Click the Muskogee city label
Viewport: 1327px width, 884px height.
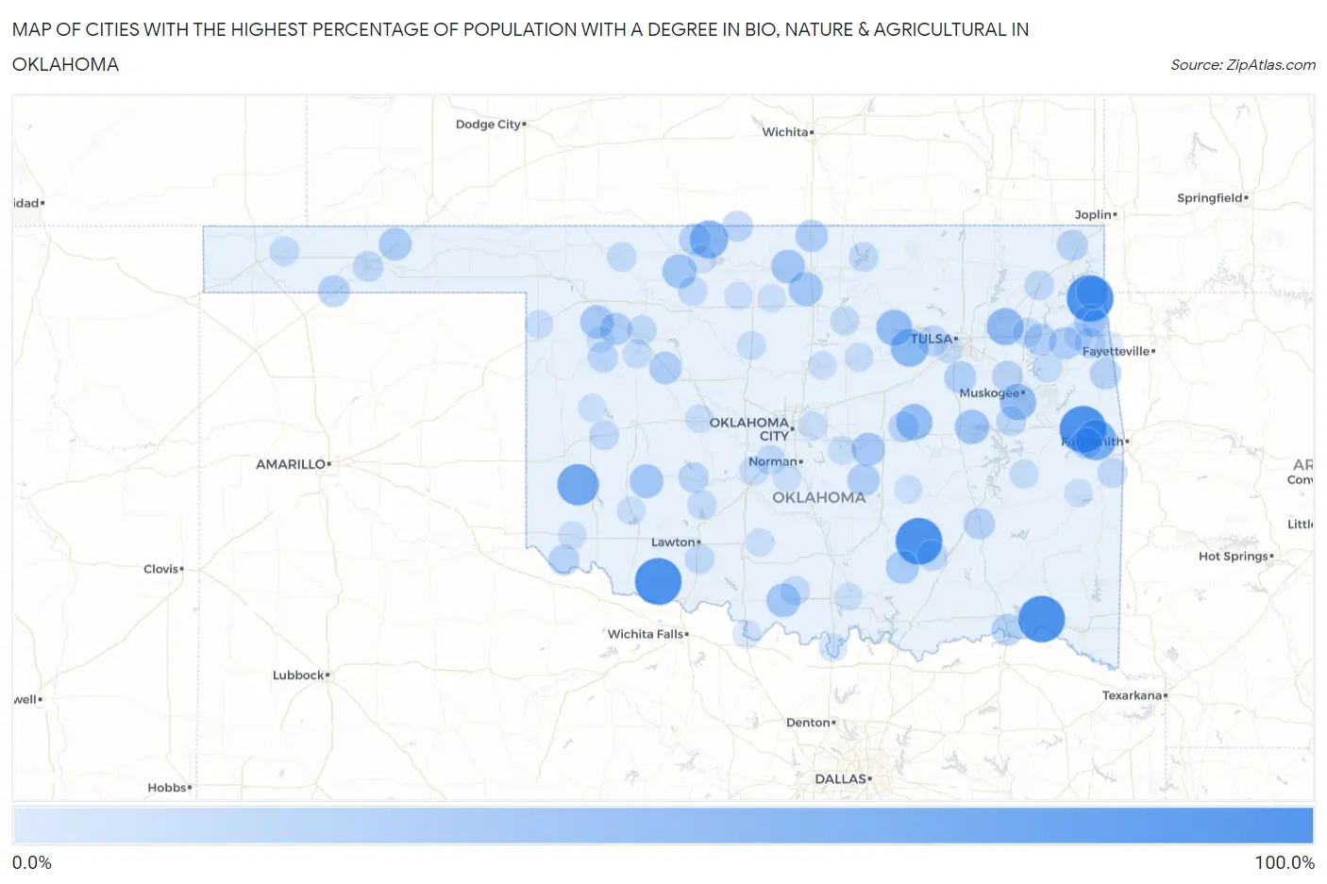click(989, 393)
